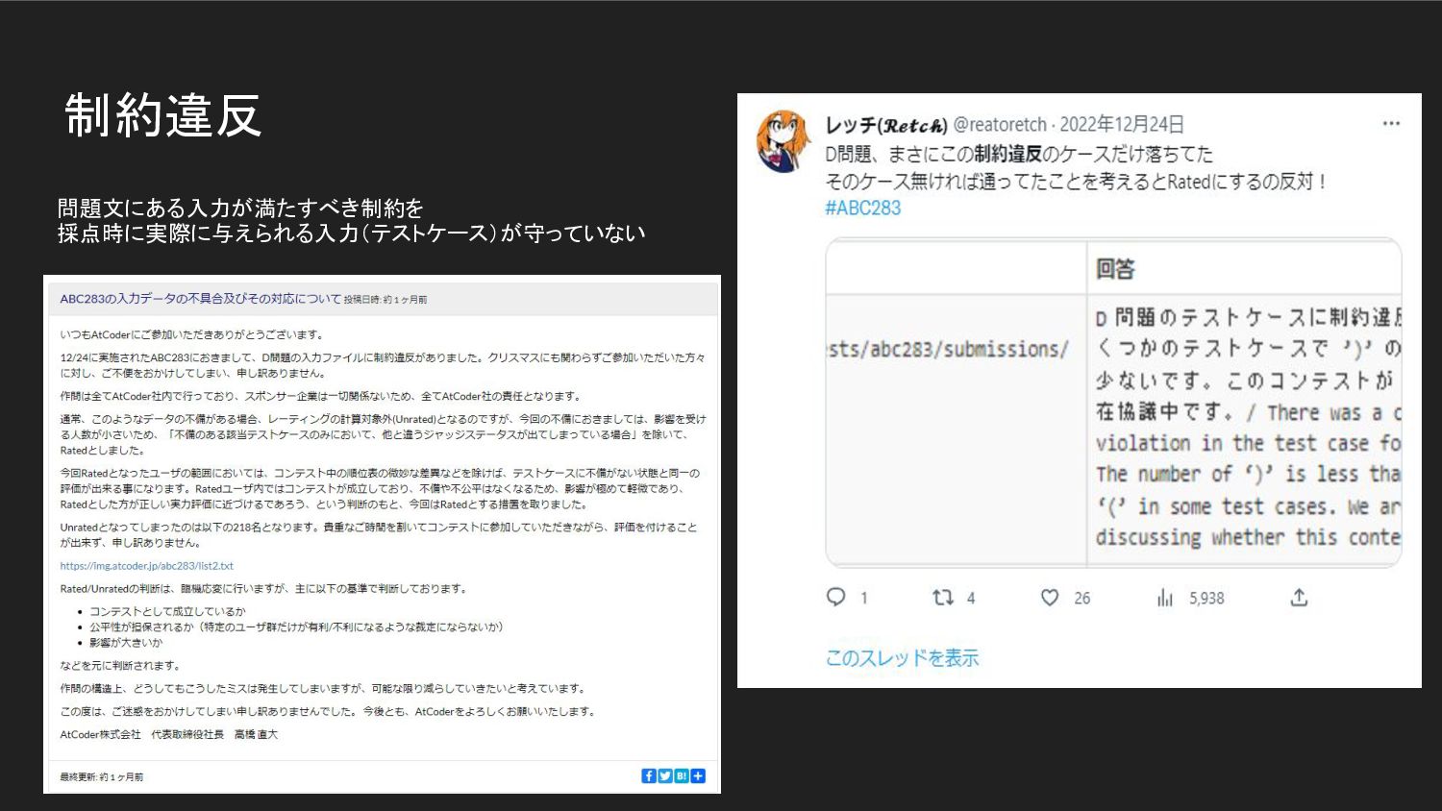Click the ABC283の入力データの不具合 post title

pos(200,299)
